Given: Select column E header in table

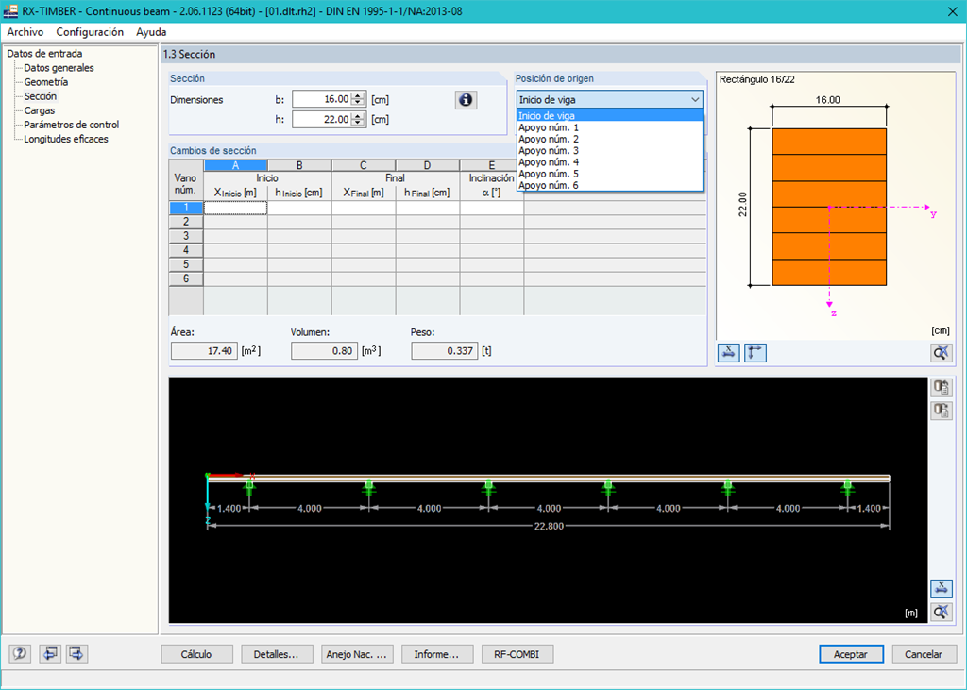Looking at the screenshot, I should (x=491, y=165).
